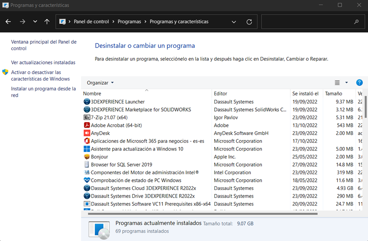Viewport: 368px width, 241px height.
Task: Click the AnyDesk program icon
Action: pos(87,133)
